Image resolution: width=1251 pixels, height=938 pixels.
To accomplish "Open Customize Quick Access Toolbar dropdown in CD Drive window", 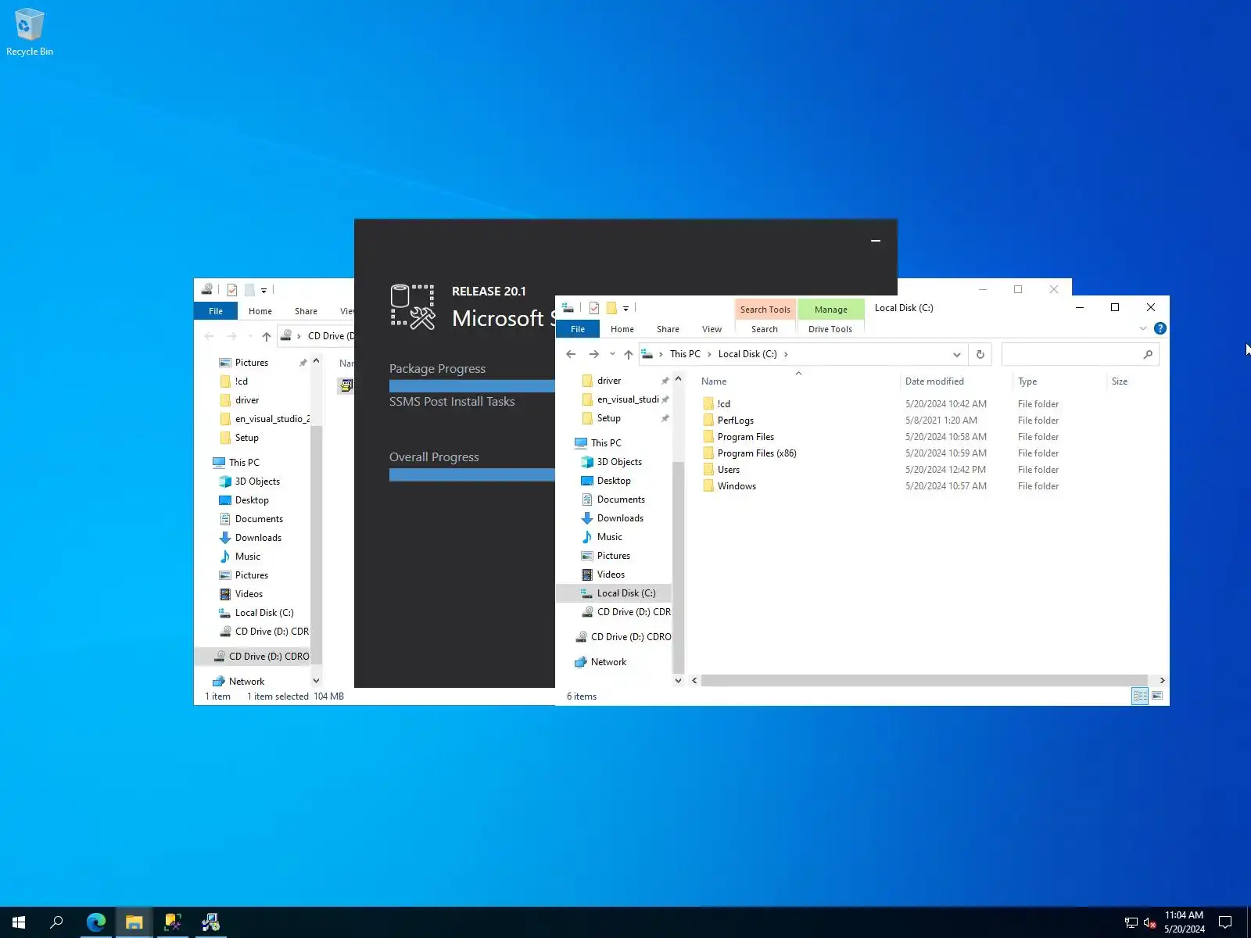I will [263, 290].
